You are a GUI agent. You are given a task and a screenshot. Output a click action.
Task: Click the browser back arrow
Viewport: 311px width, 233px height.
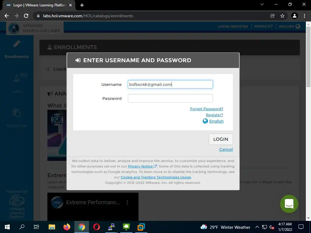coord(7,16)
